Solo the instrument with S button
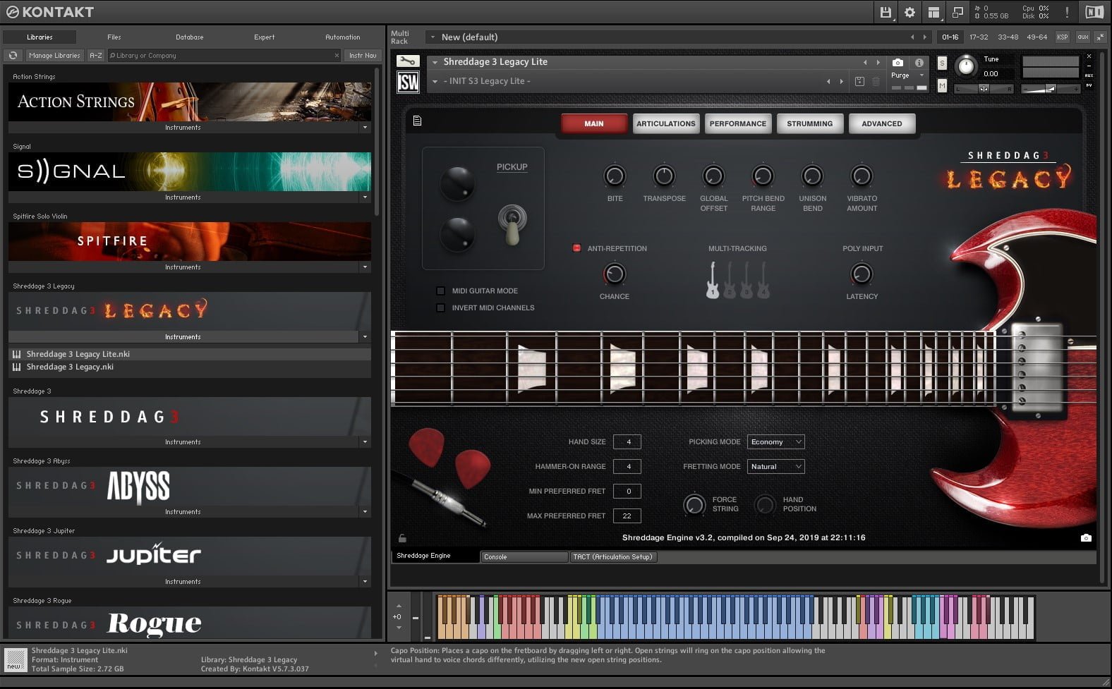The width and height of the screenshot is (1112, 689). pos(942,63)
